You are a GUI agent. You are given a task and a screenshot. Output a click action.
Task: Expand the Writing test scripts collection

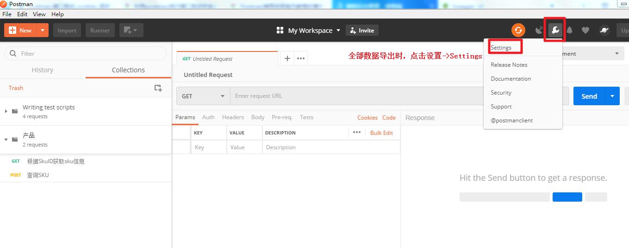(x=6, y=111)
